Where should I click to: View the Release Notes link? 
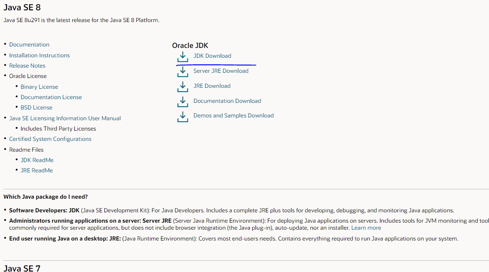pos(27,65)
